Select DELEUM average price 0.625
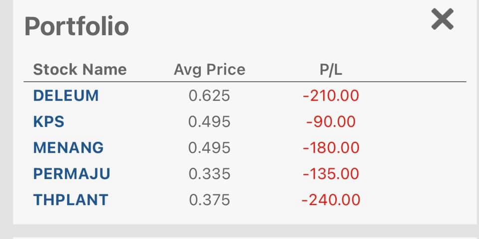The height and width of the screenshot is (239, 479). (x=209, y=96)
